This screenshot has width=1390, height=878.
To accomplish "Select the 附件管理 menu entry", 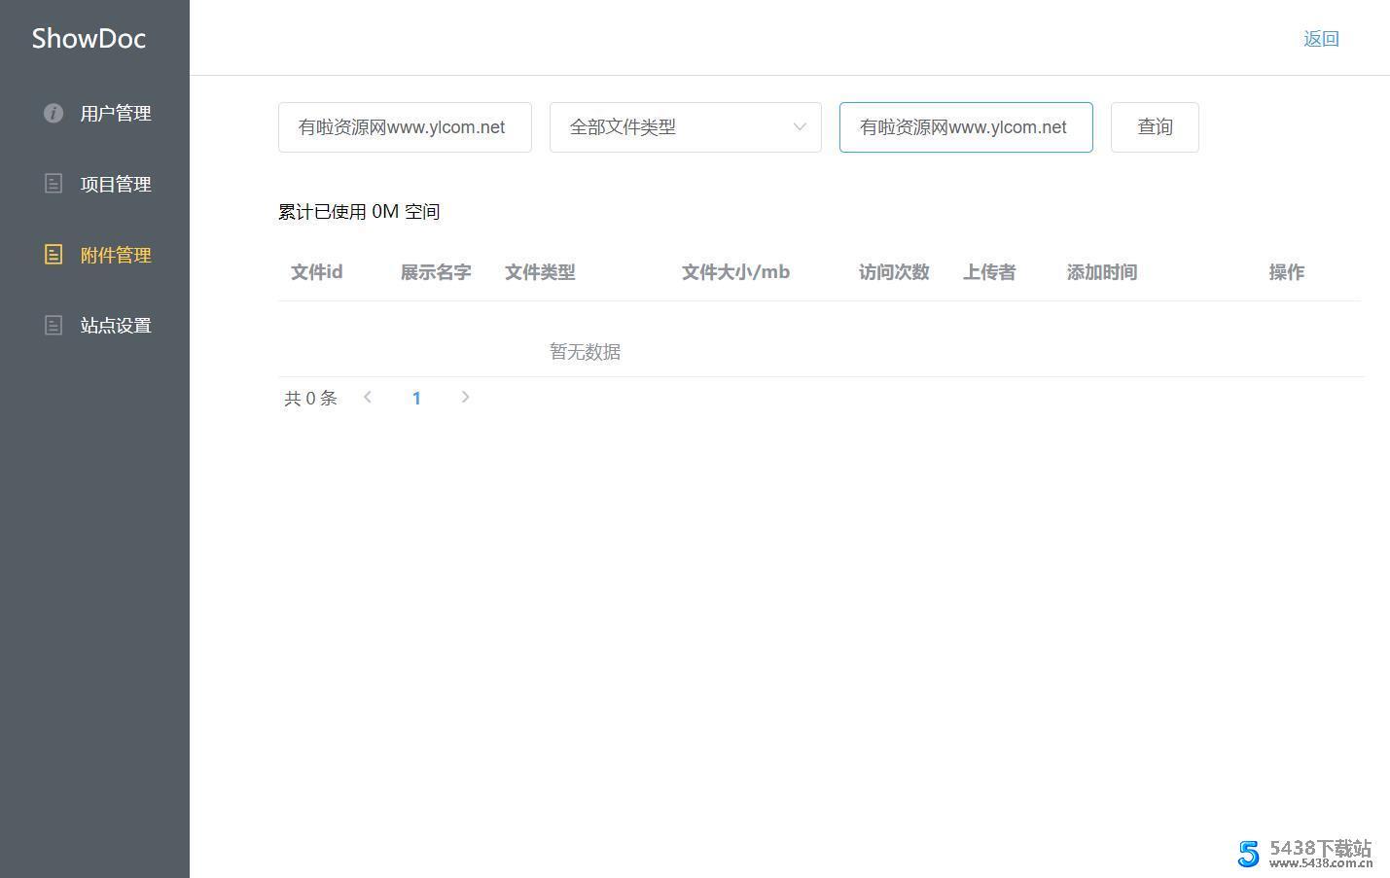I will tap(115, 255).
